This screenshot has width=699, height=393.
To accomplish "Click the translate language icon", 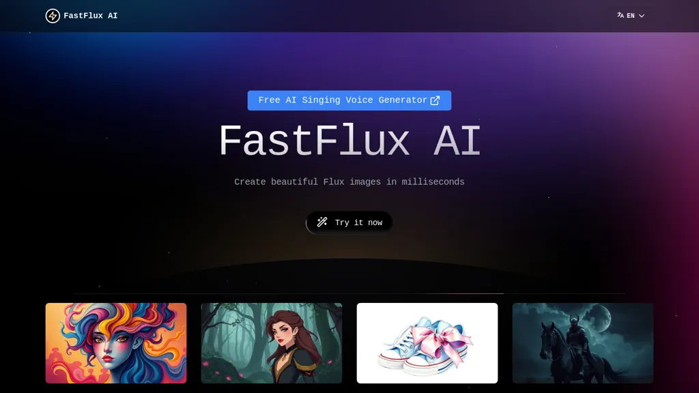I will (x=620, y=15).
